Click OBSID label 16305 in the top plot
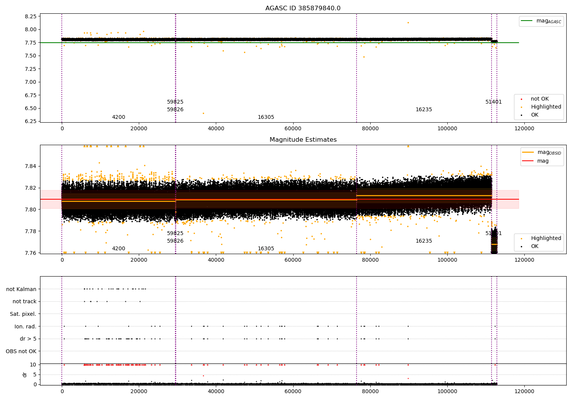 click(266, 117)
